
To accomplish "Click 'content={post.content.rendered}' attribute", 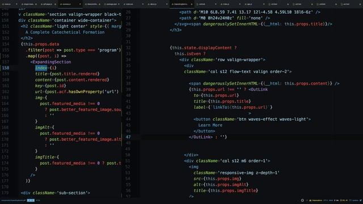I will point(72,80).
